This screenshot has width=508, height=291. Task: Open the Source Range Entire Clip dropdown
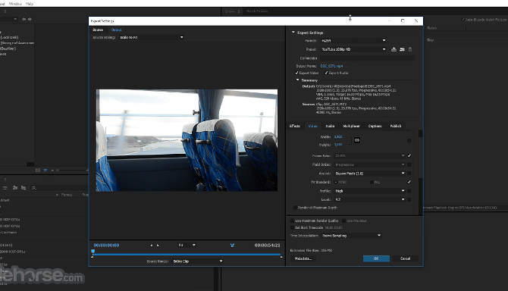coord(198,261)
